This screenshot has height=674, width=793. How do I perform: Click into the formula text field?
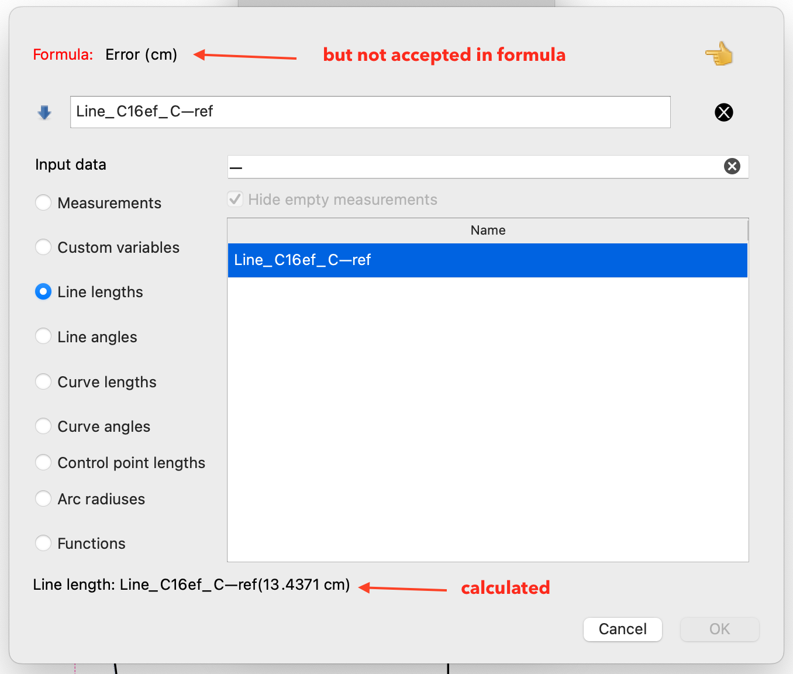coord(370,112)
